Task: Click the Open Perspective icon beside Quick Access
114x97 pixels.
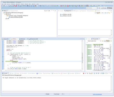Action: tap(99, 8)
